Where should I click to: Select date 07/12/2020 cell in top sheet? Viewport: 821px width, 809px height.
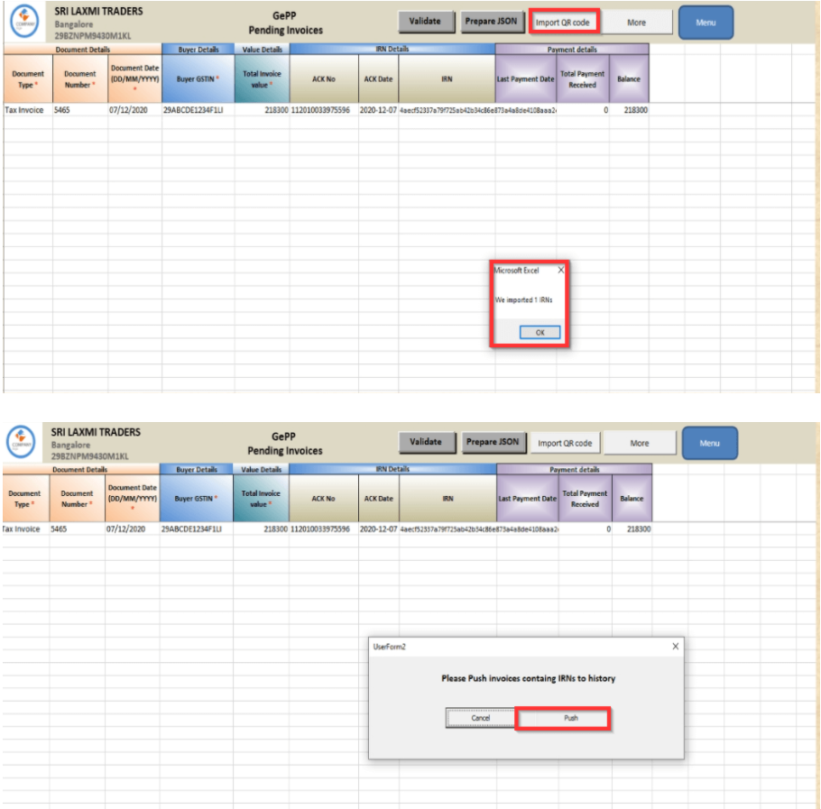[x=135, y=110]
